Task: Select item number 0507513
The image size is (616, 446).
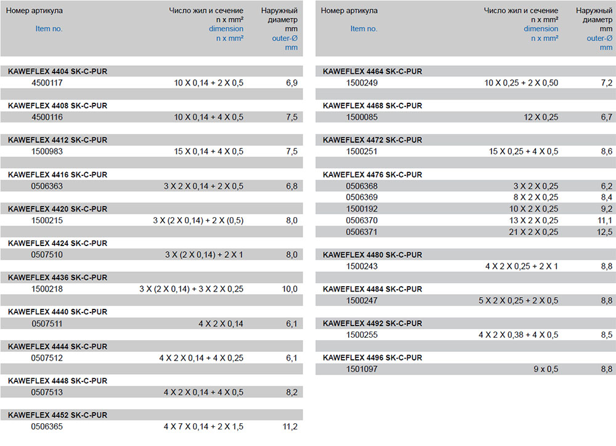Action: point(47,392)
